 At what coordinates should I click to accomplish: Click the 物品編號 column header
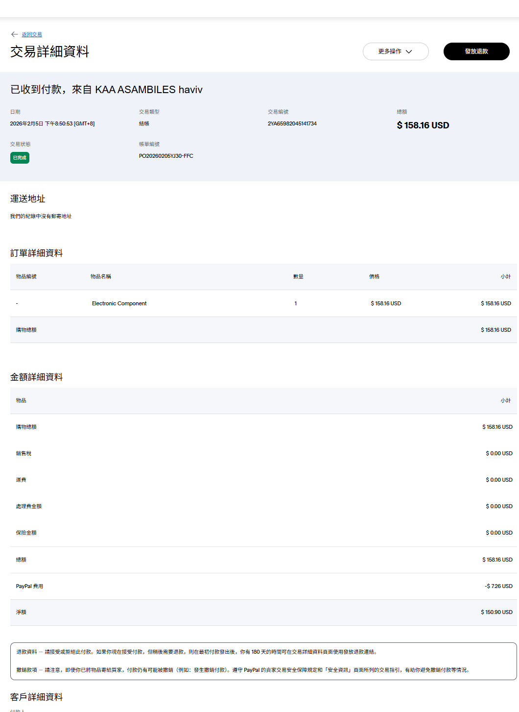[x=26, y=276]
